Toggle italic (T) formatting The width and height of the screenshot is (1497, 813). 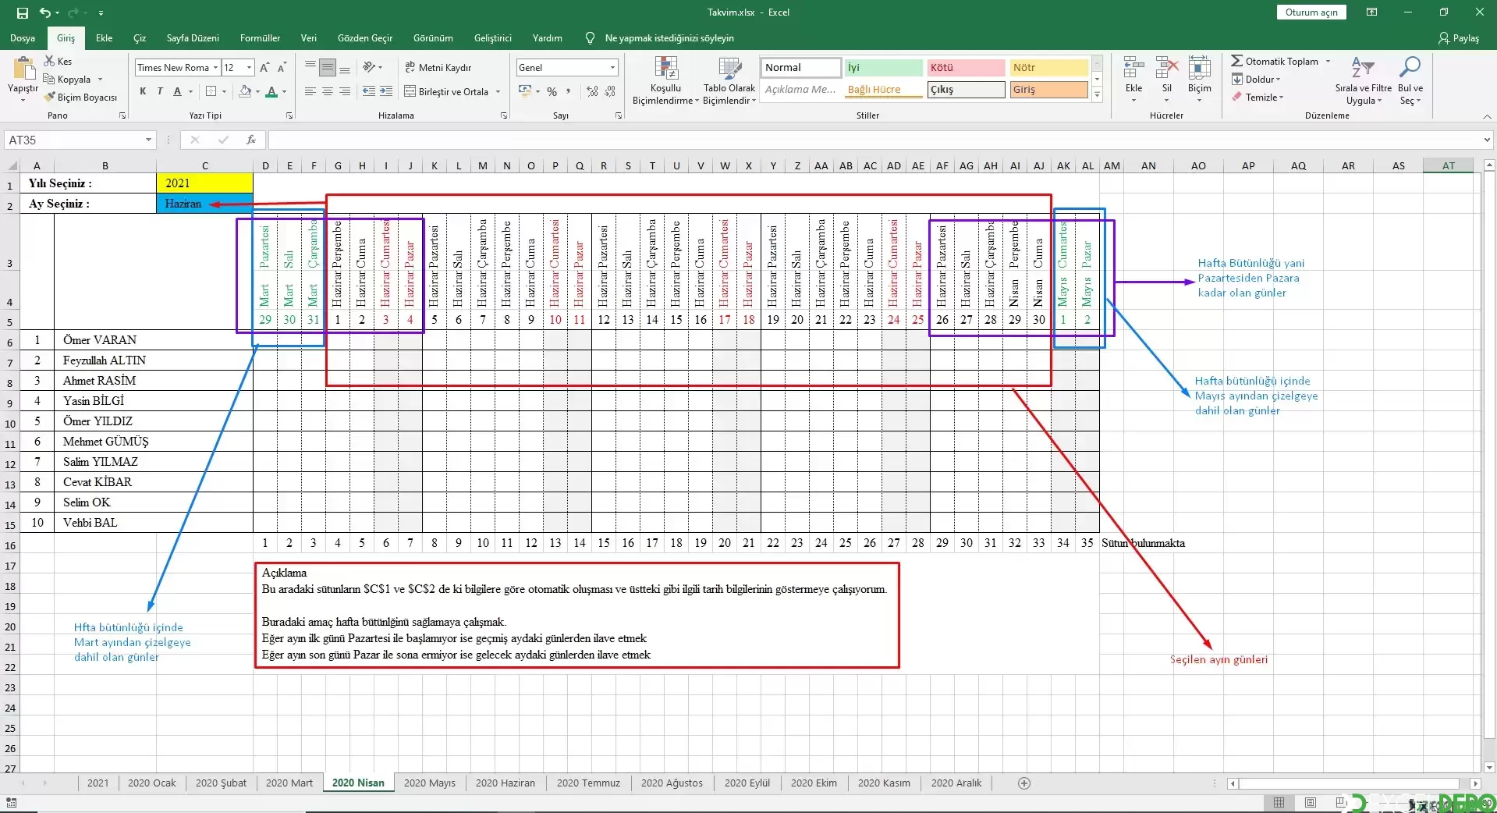click(160, 91)
